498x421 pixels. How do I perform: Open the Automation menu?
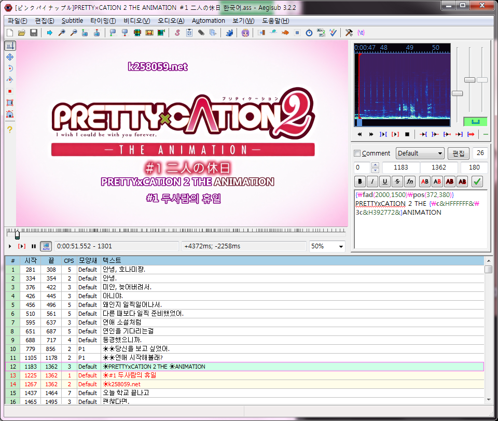(209, 21)
